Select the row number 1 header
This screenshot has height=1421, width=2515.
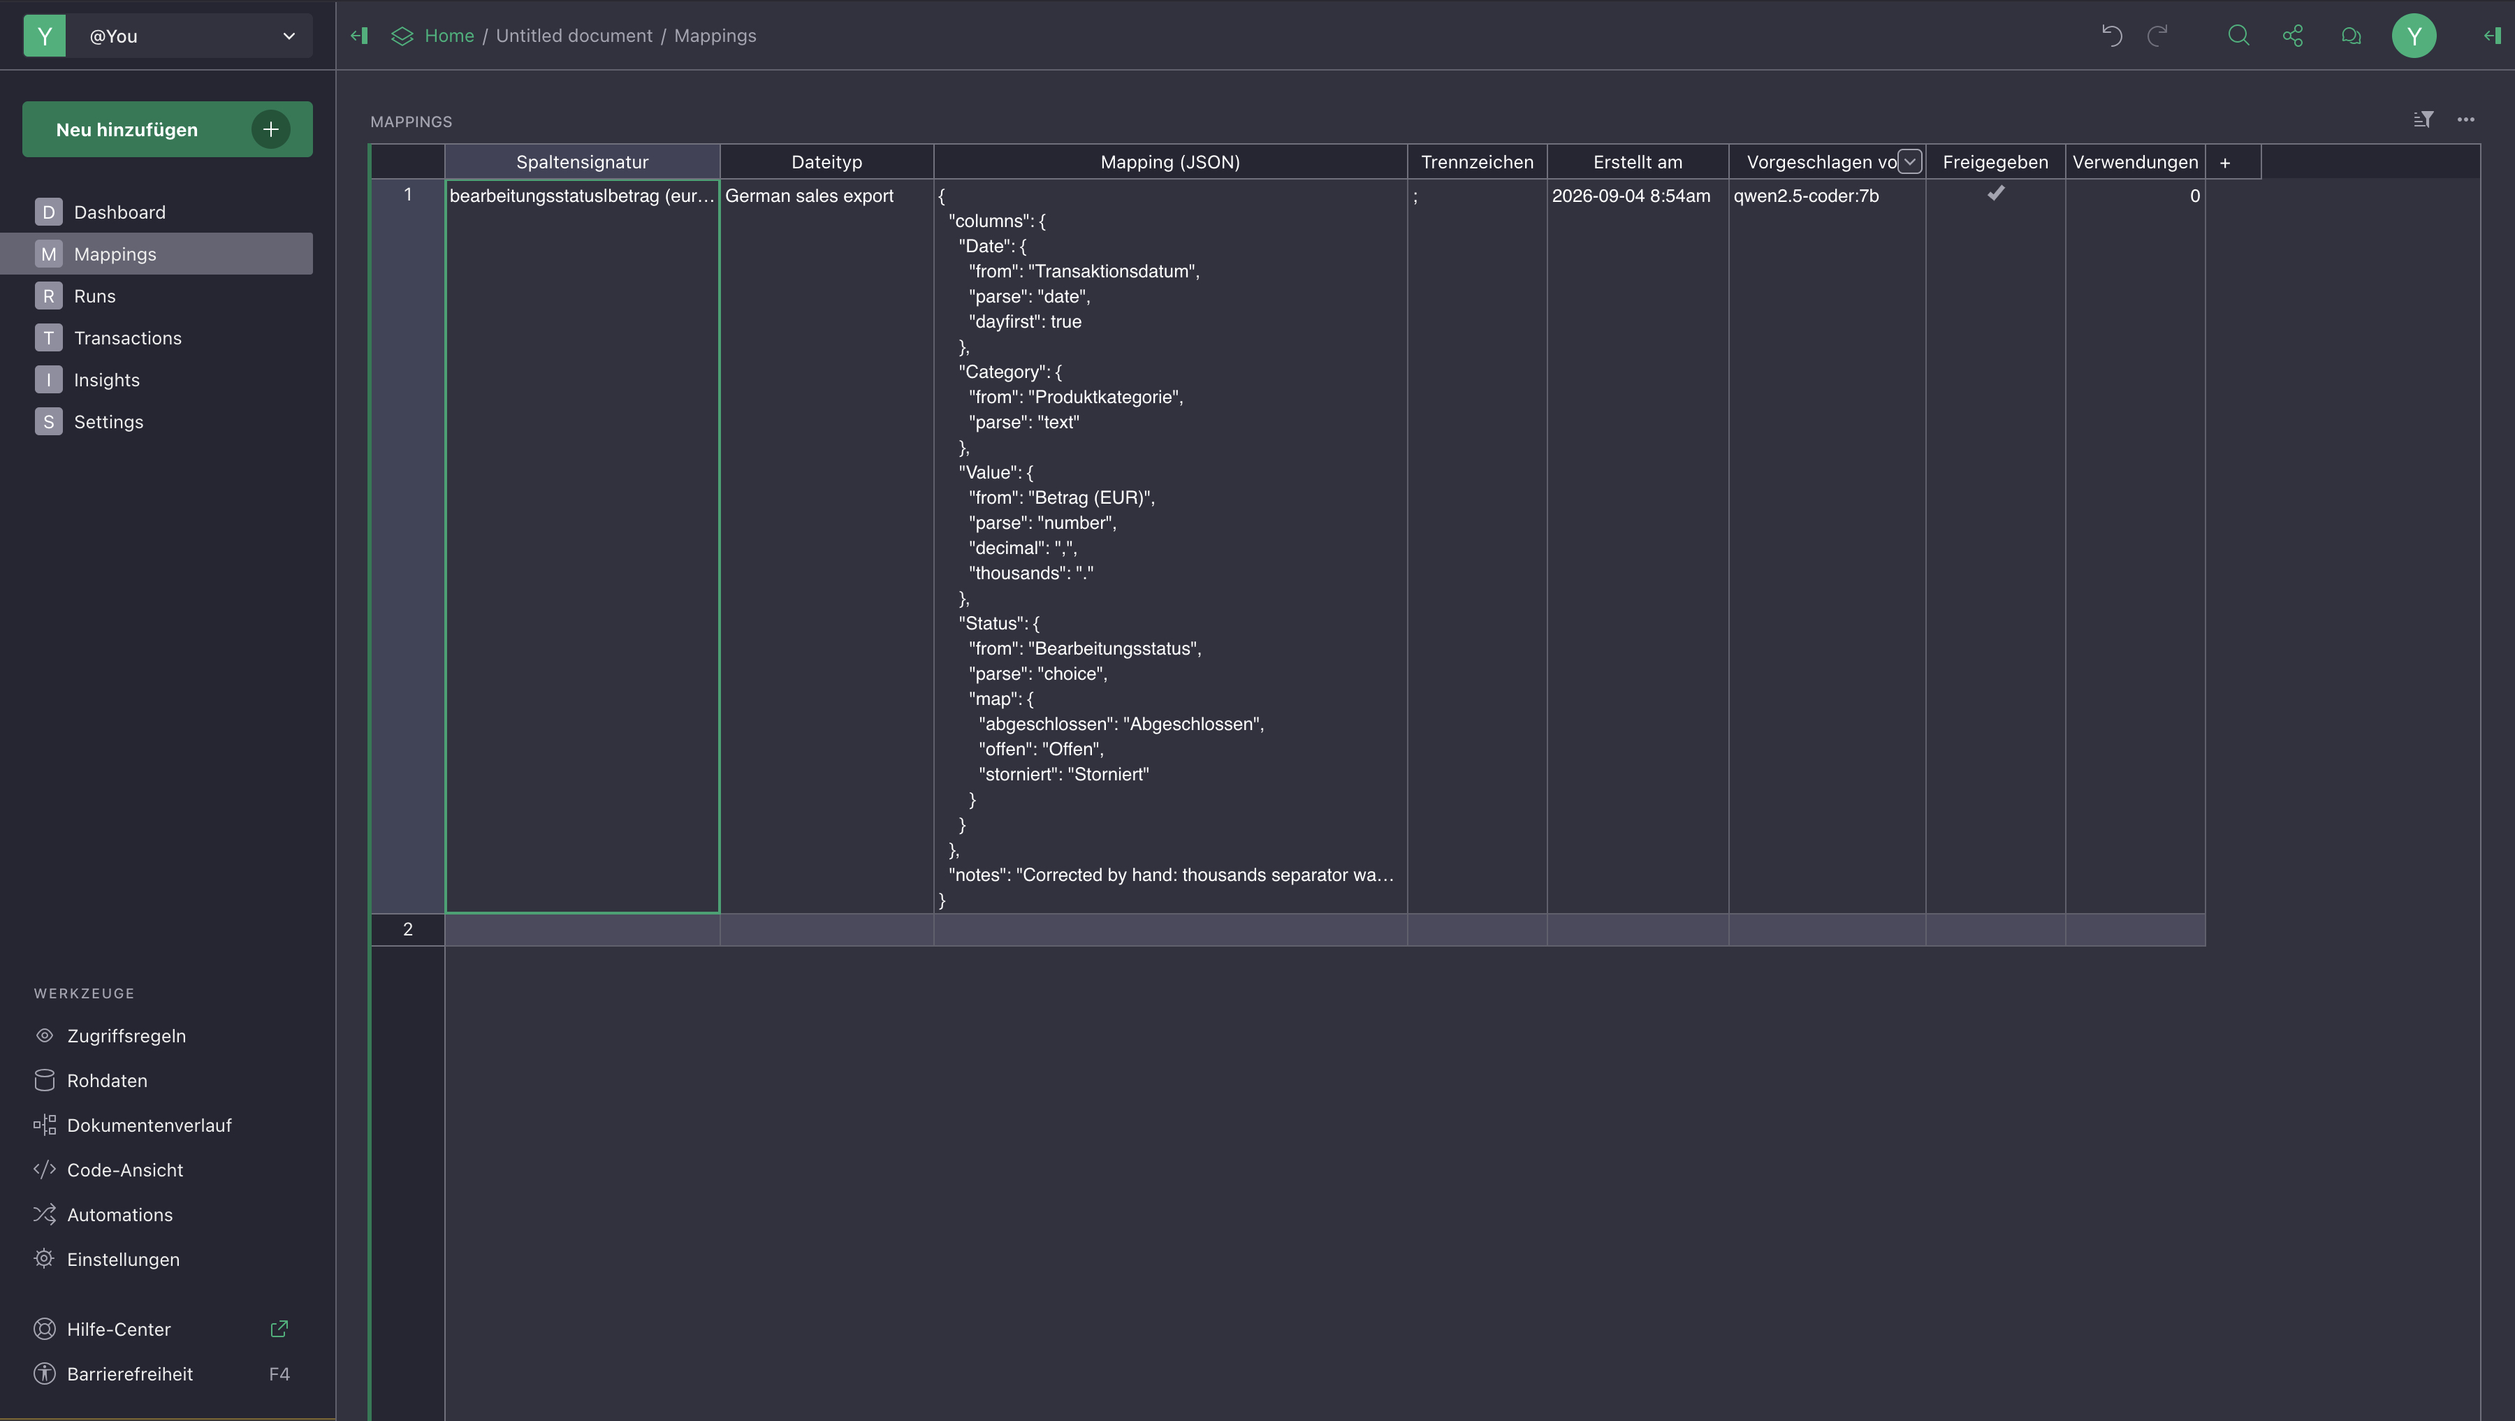tap(408, 546)
